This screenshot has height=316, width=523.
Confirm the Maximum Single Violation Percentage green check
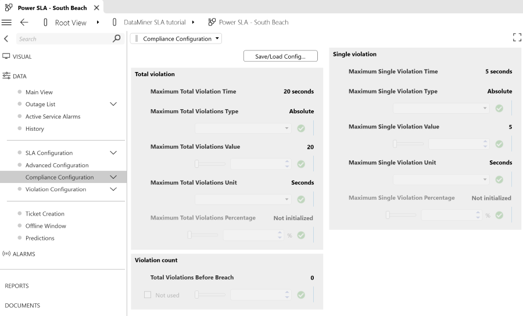(499, 216)
